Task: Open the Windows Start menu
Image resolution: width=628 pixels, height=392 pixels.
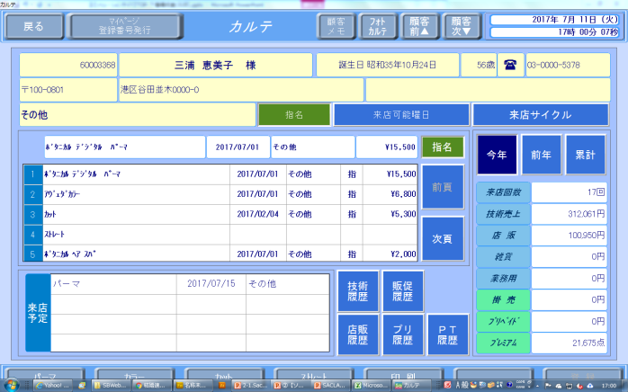Action: coord(11,385)
